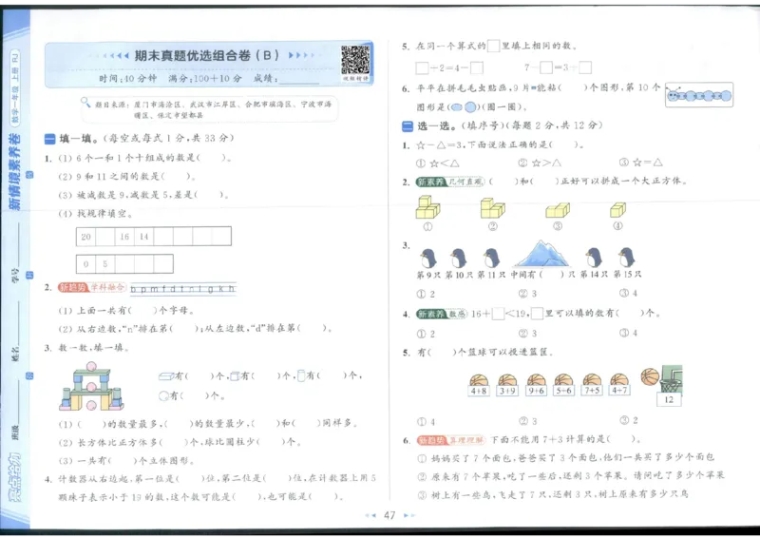The height and width of the screenshot is (538, 760).
Task: Click the blue 二 icon before 选一选
Action: click(x=408, y=126)
